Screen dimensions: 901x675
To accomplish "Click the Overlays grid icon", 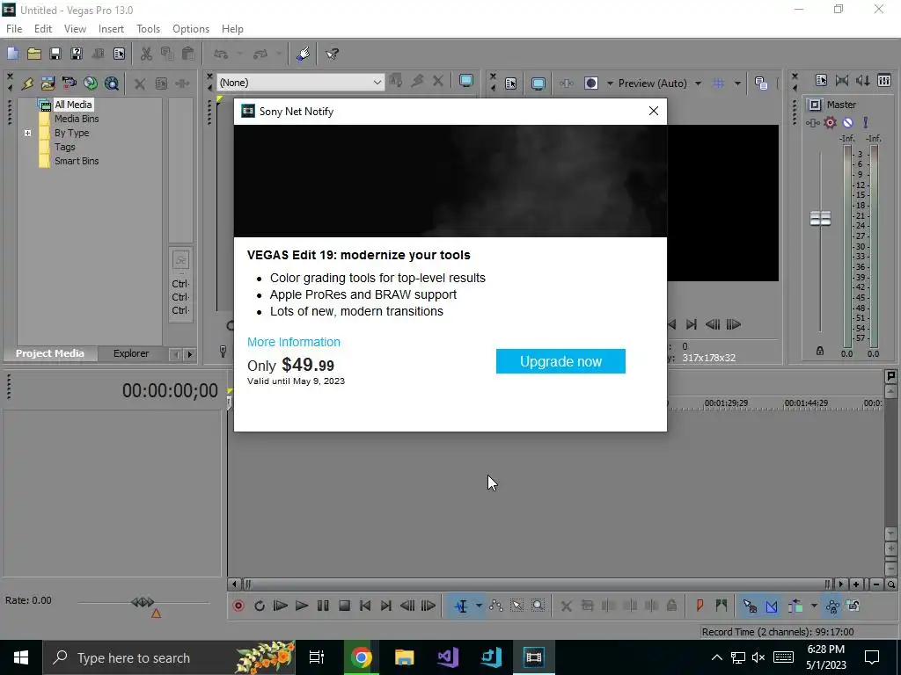I will click(719, 83).
